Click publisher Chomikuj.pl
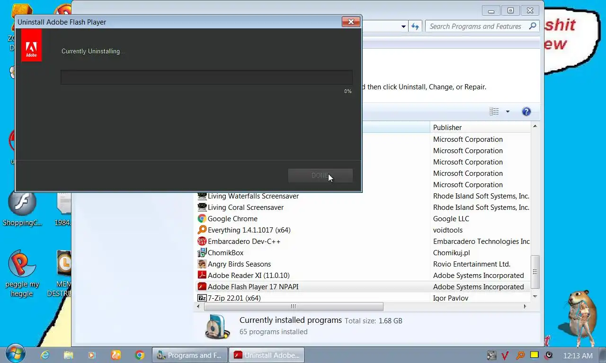 (452, 252)
